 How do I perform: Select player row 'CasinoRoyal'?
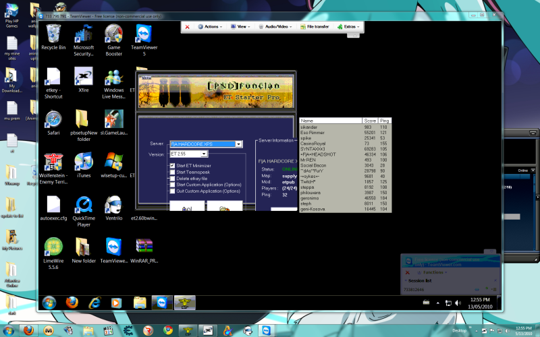pyautogui.click(x=346, y=144)
